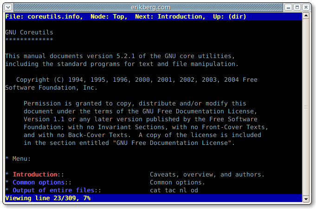316x209 pixels.
Task: Click the erikberg.com window title
Action: tap(151, 7)
